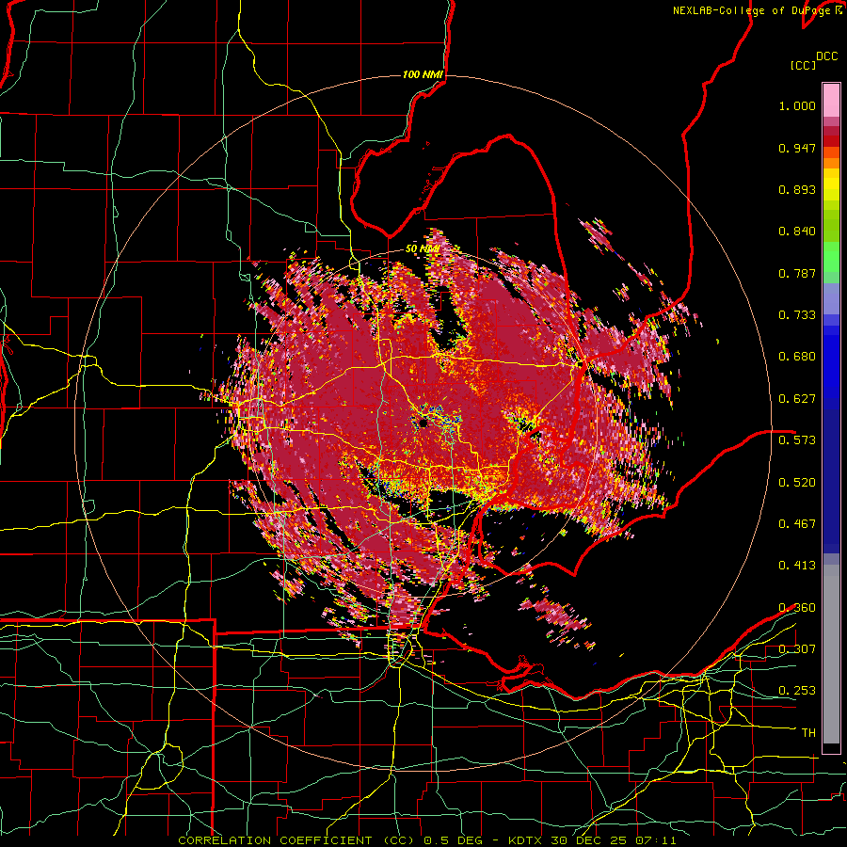Click the Correlation Coefficient caption at bottom

[427, 840]
